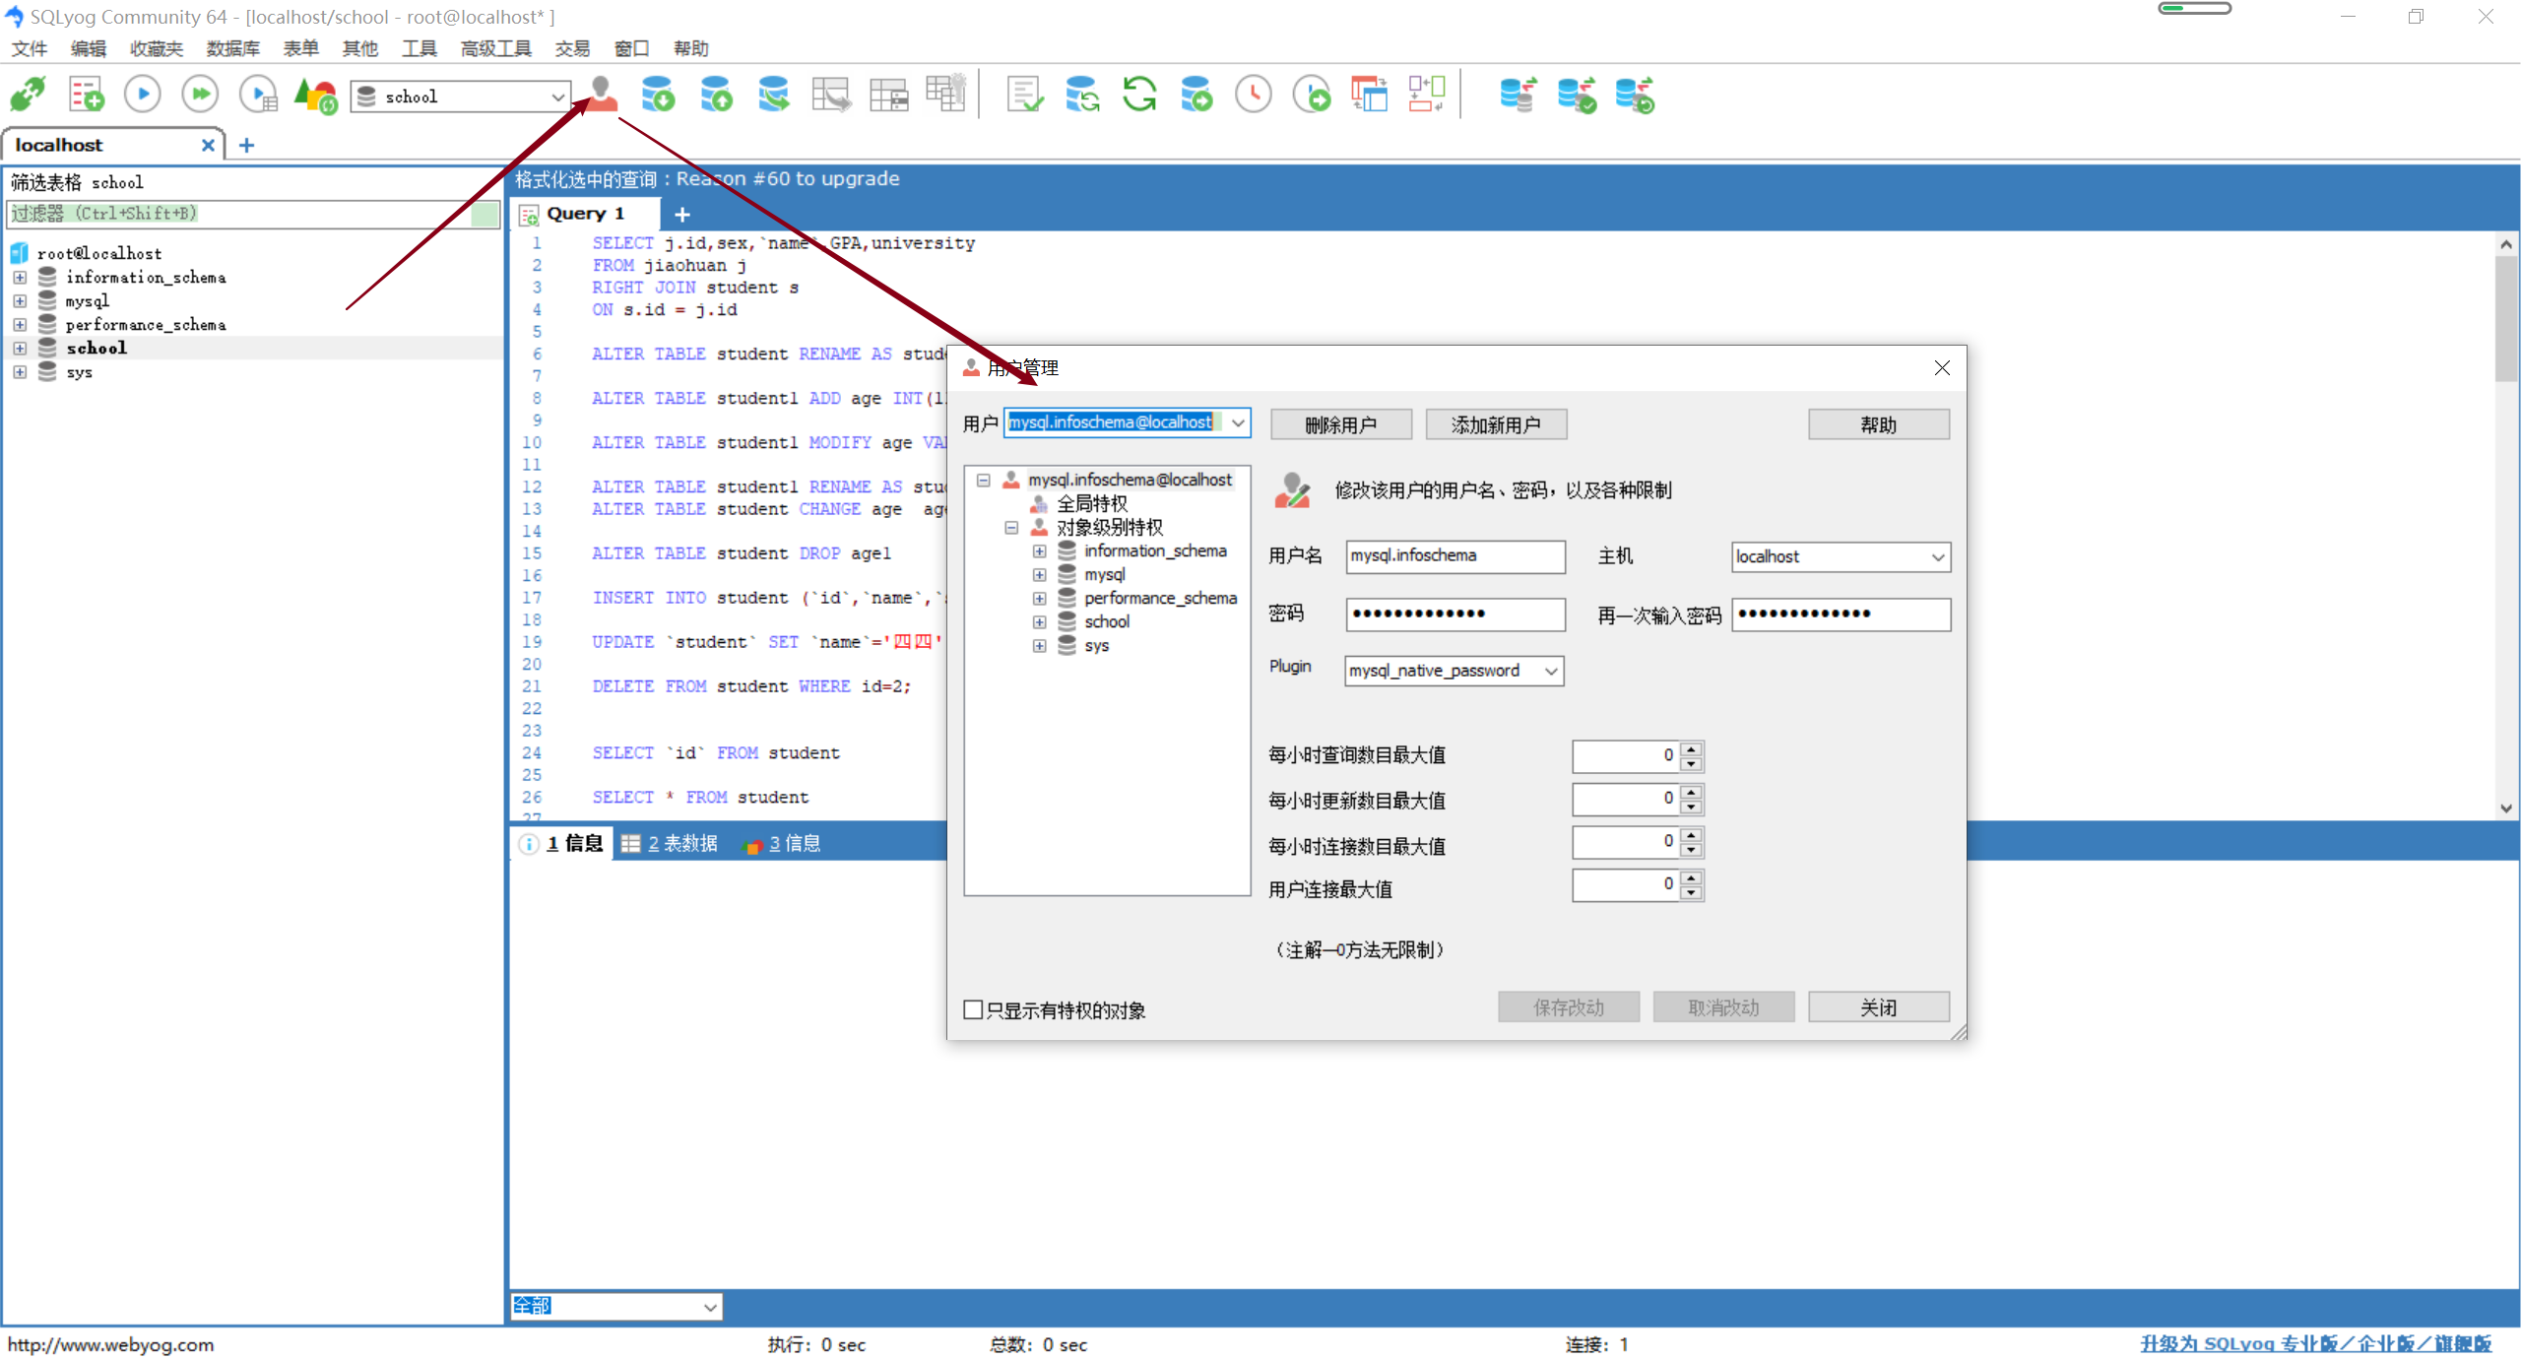Click the 密码 password field
Viewport: 2521px width, 1359px height.
click(x=1454, y=615)
